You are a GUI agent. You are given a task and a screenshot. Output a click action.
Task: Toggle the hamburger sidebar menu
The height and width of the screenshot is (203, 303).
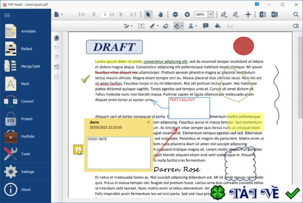click(x=7, y=15)
